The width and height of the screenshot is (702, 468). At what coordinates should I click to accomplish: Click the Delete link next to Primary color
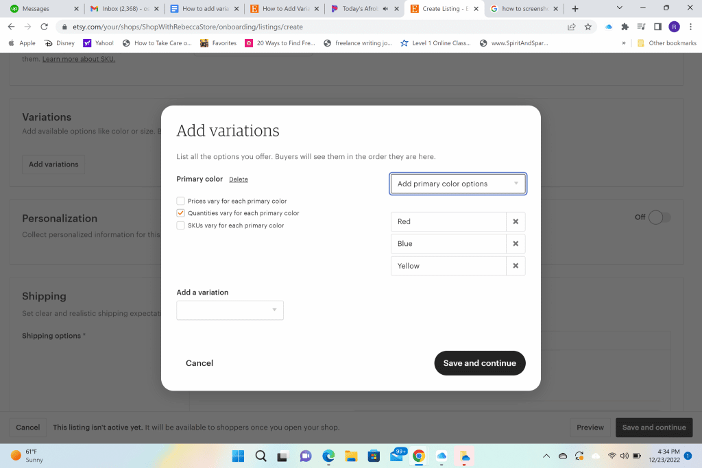[x=238, y=179]
